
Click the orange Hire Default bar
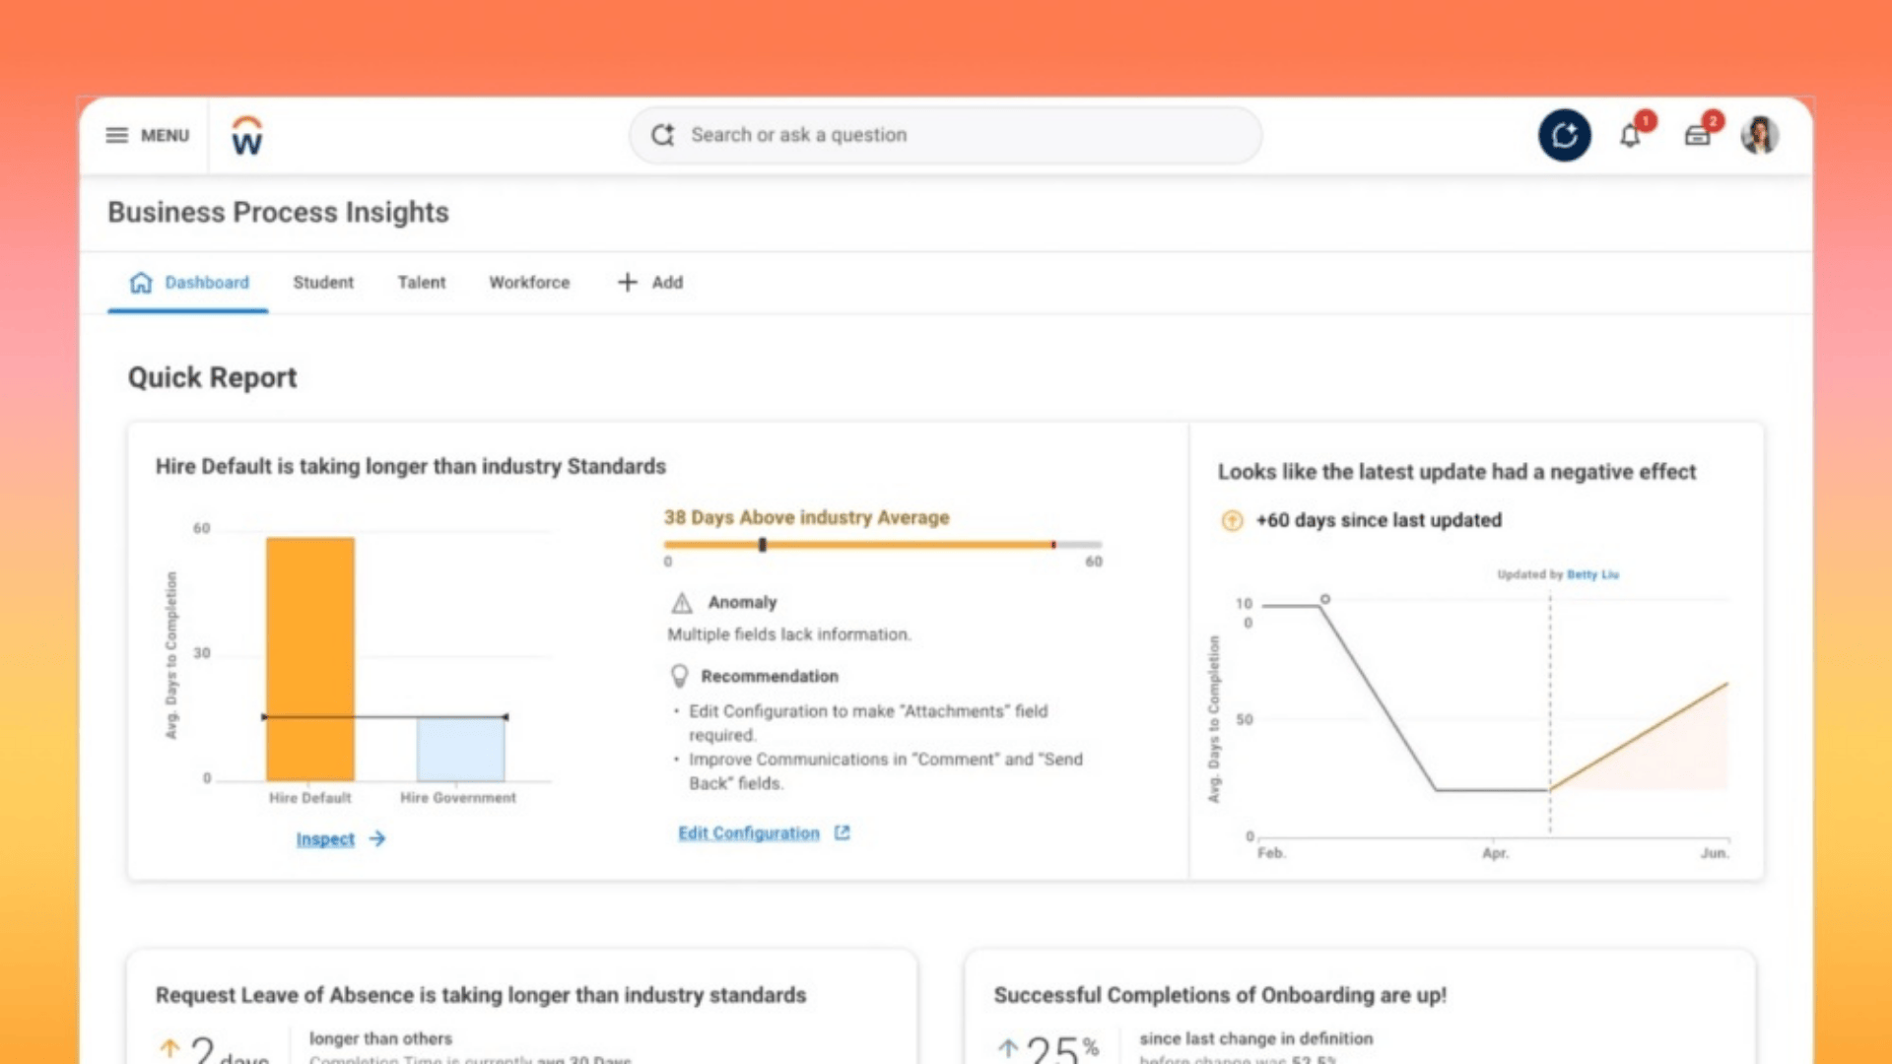click(310, 658)
